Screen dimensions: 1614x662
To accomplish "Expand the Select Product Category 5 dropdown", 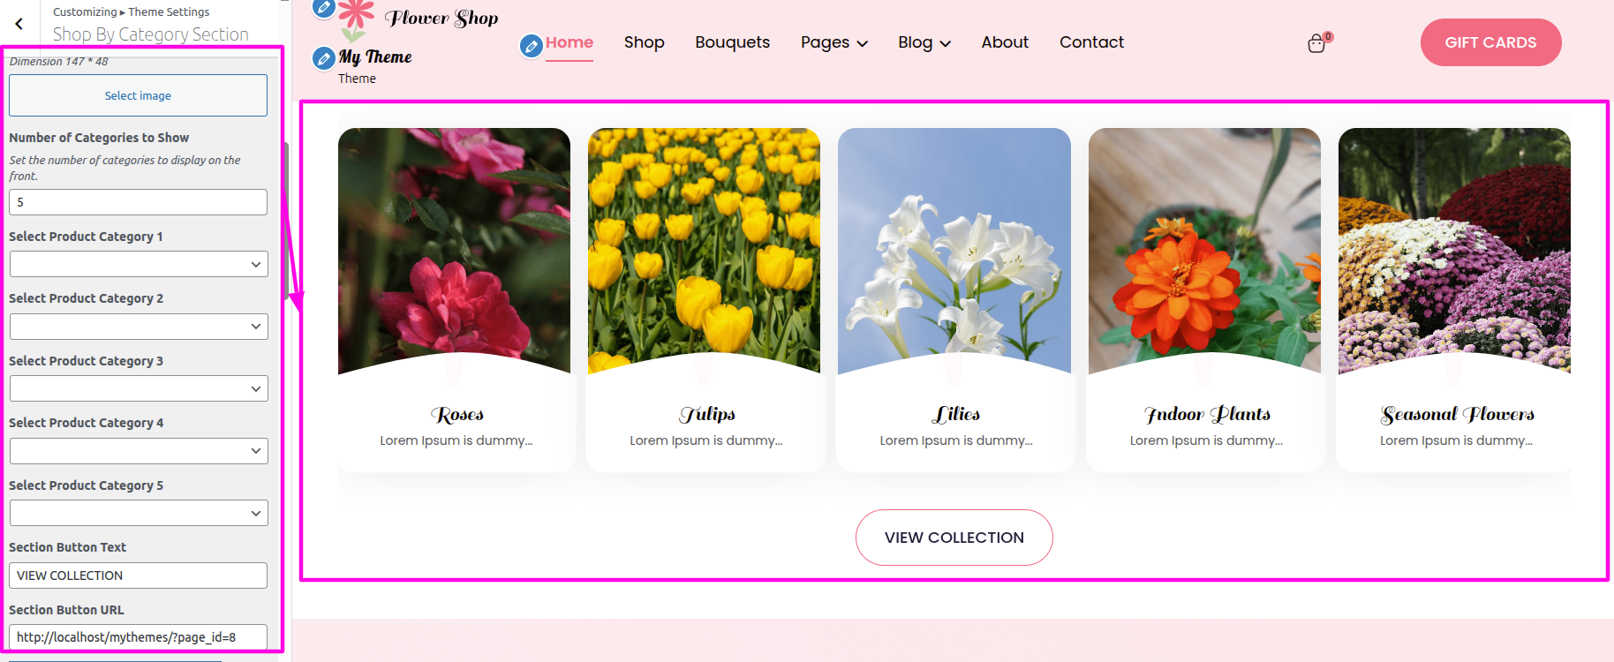I will 139,513.
